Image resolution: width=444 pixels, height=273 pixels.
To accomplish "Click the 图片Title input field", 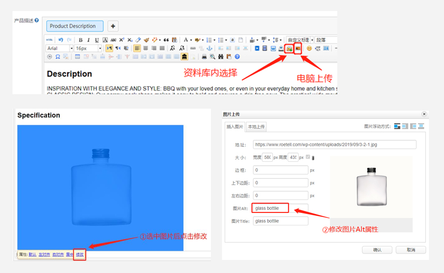I will (x=280, y=221).
